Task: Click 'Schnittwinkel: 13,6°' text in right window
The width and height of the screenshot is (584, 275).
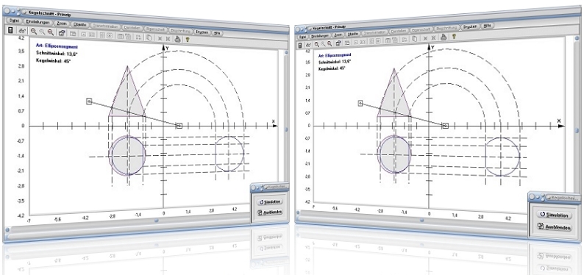Action: point(334,62)
